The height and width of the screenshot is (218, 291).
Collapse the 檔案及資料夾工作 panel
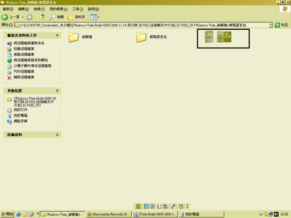[x=57, y=35]
